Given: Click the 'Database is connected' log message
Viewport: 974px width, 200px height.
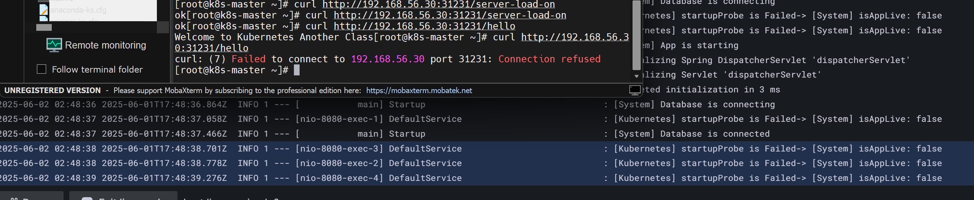Looking at the screenshot, I should (715, 134).
